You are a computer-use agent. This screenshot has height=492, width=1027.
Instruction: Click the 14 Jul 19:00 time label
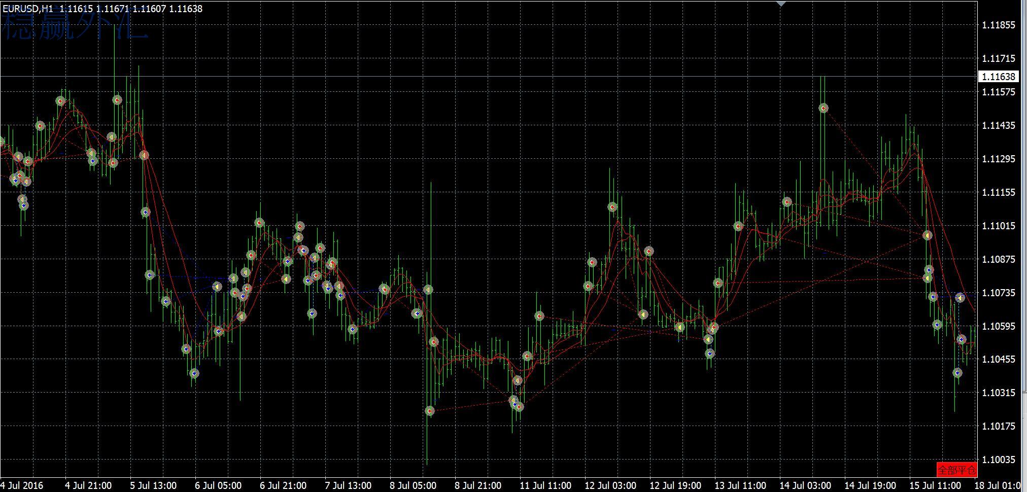click(870, 485)
